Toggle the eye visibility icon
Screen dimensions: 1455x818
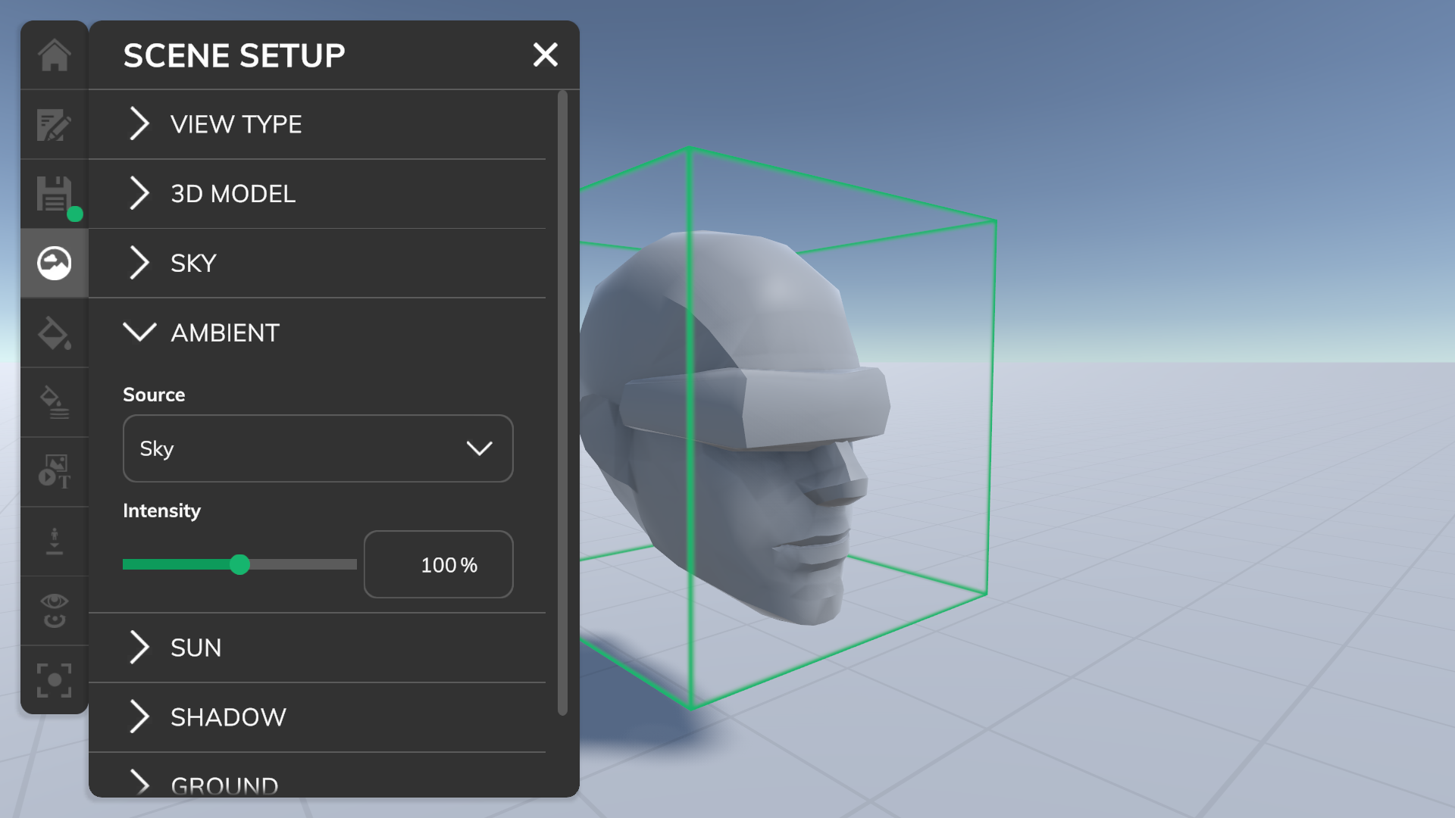[55, 611]
